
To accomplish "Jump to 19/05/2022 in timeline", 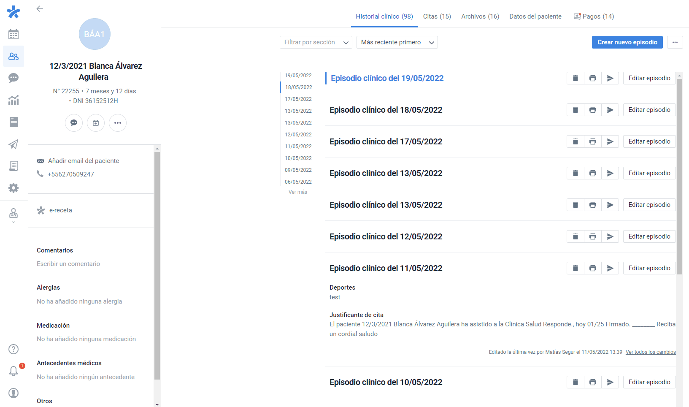I will pyautogui.click(x=298, y=76).
